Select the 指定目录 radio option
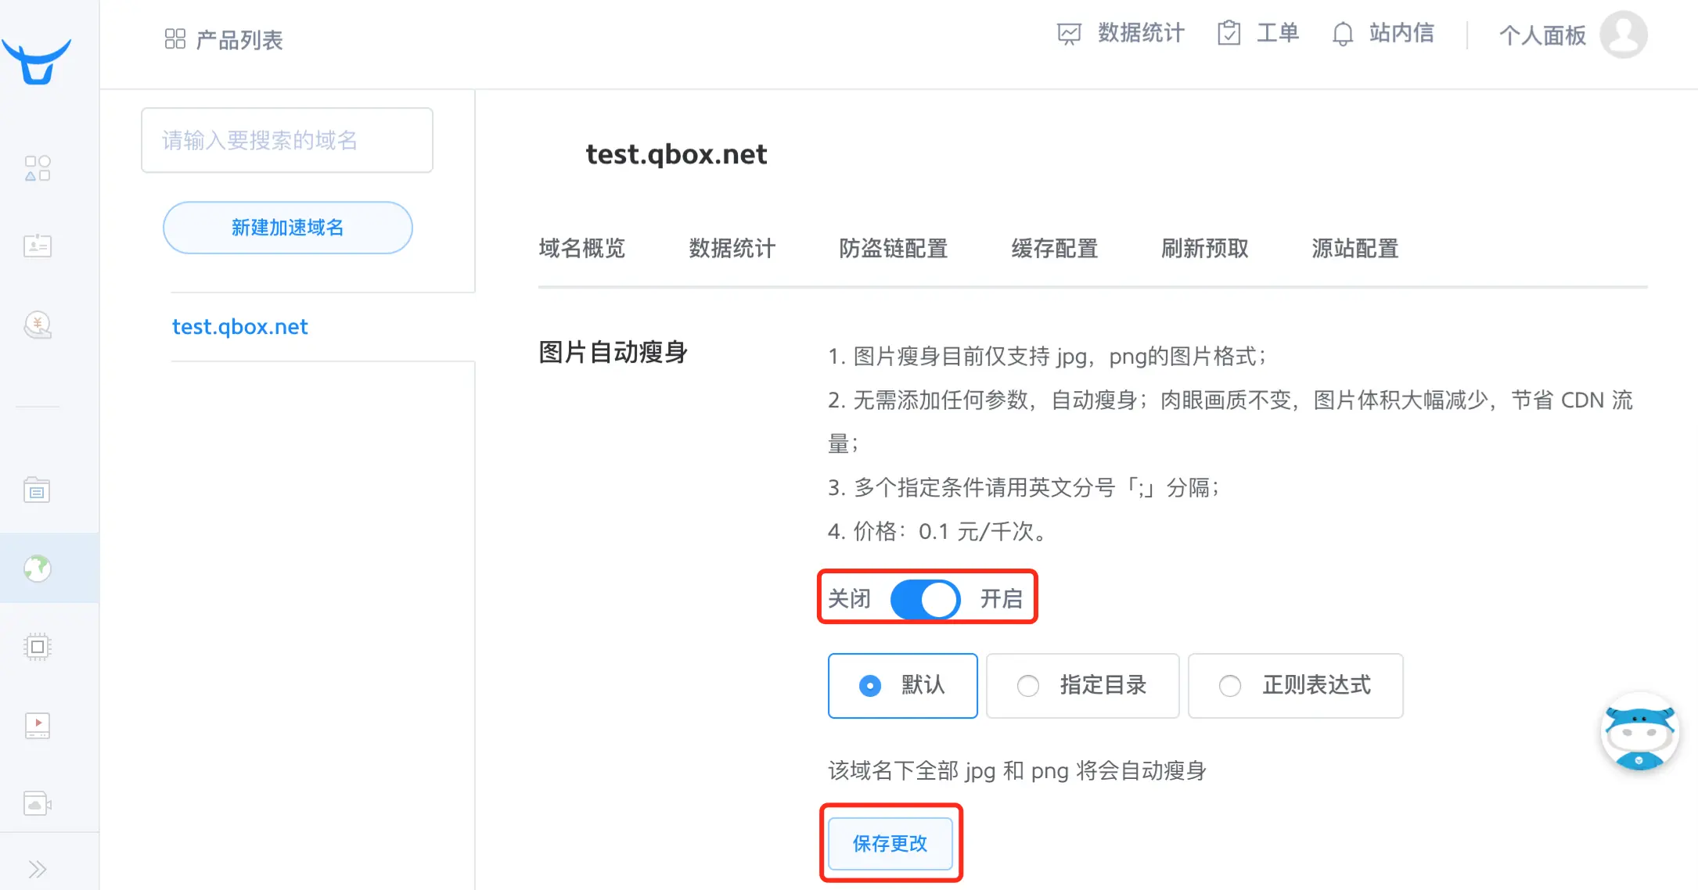 tap(1083, 686)
